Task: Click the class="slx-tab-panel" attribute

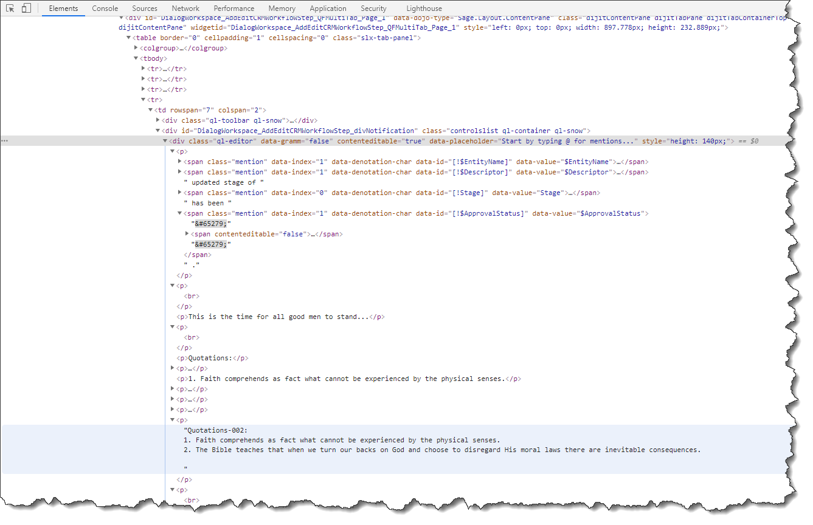Action: pyautogui.click(x=375, y=38)
